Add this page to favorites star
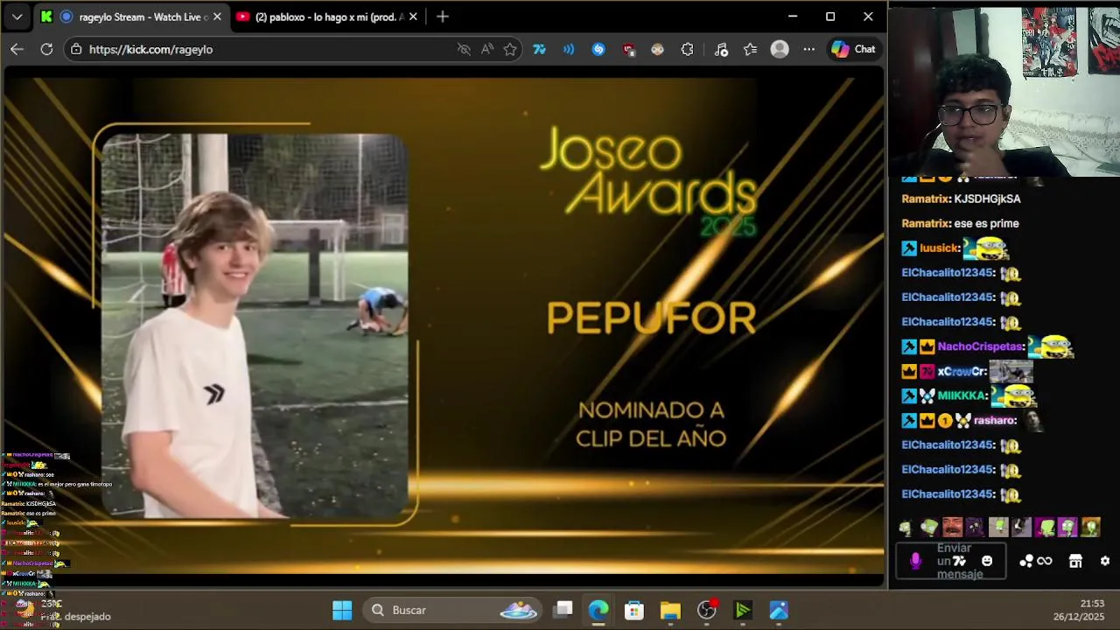1120x630 pixels. click(510, 49)
